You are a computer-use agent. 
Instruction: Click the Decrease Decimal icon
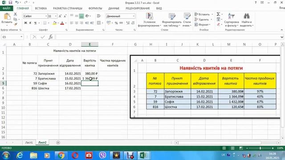tap(133, 23)
